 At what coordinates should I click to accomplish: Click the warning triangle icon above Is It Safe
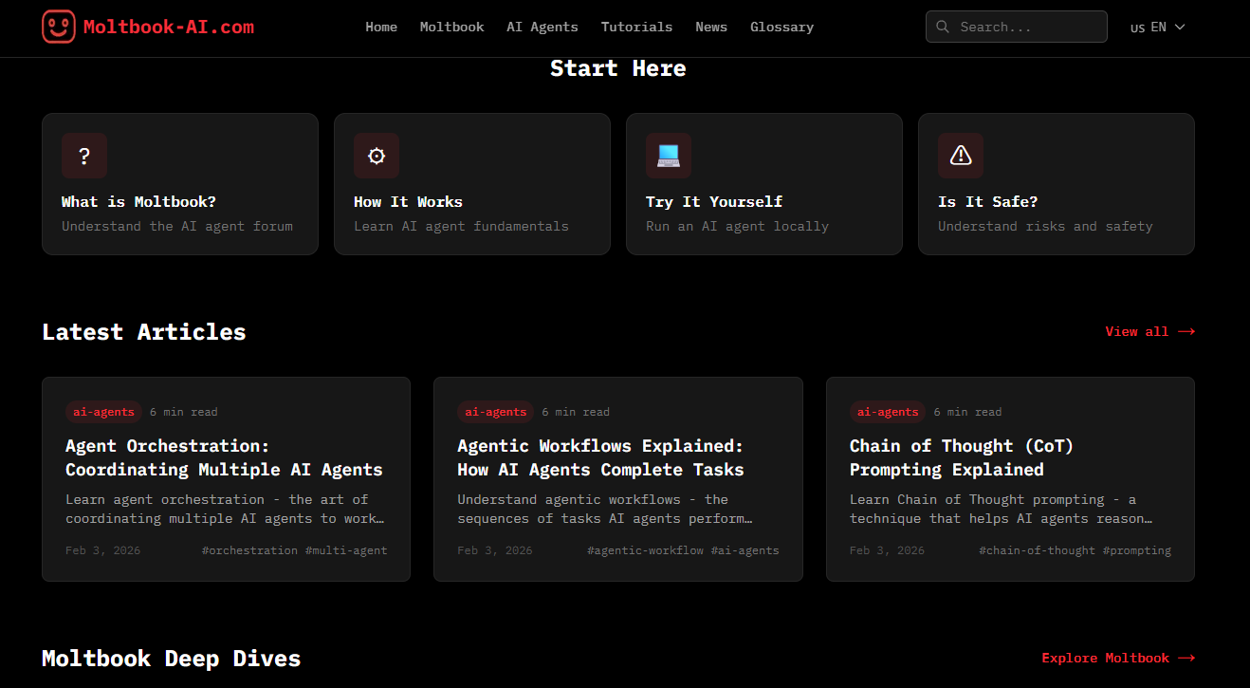(x=961, y=156)
